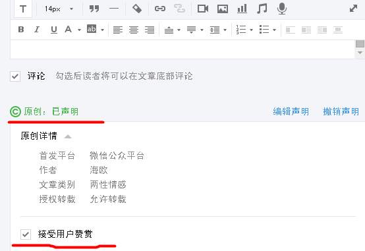Click the 撤销声明 link
365x251 pixels.
(x=341, y=111)
